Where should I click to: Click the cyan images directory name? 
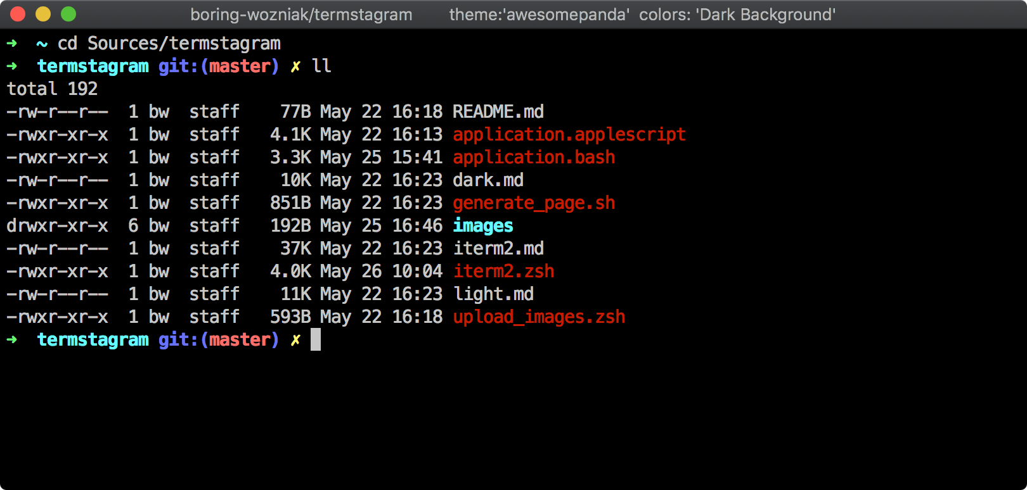(482, 226)
